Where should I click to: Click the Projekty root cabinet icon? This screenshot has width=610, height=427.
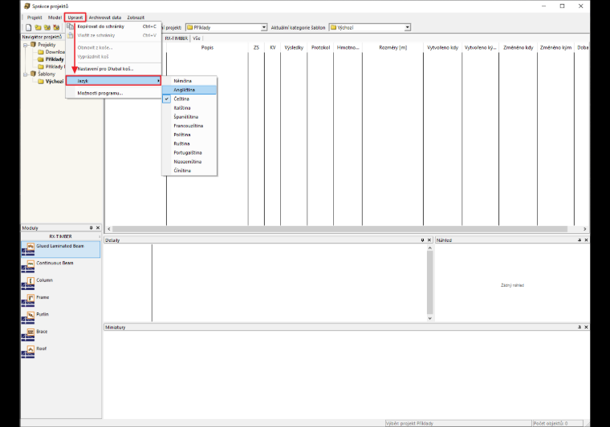click(34, 45)
